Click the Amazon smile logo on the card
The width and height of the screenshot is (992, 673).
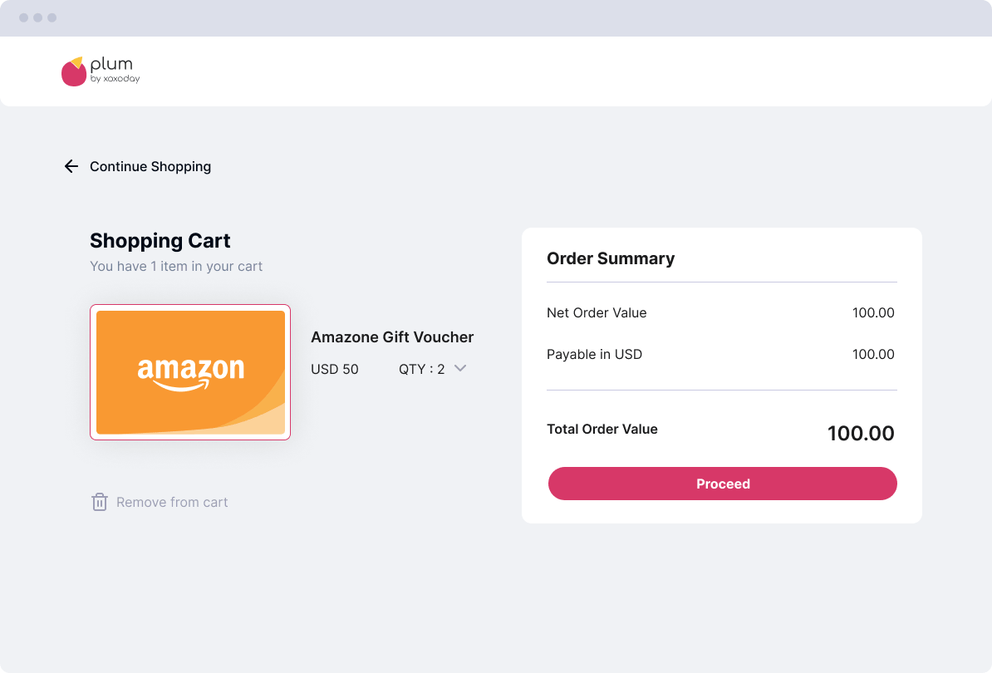coord(190,373)
